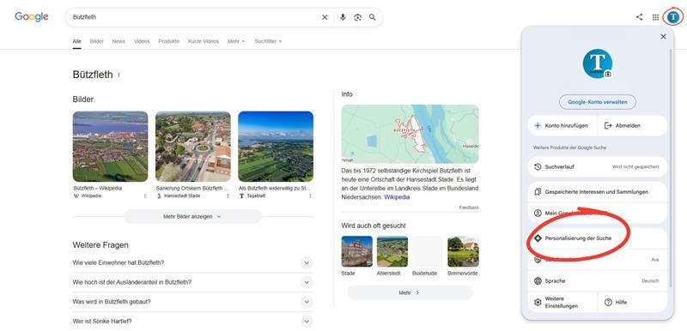Expand Wer ist Sönke Hartlef question
Viewport: 687px width, 331px height.
pos(192,322)
